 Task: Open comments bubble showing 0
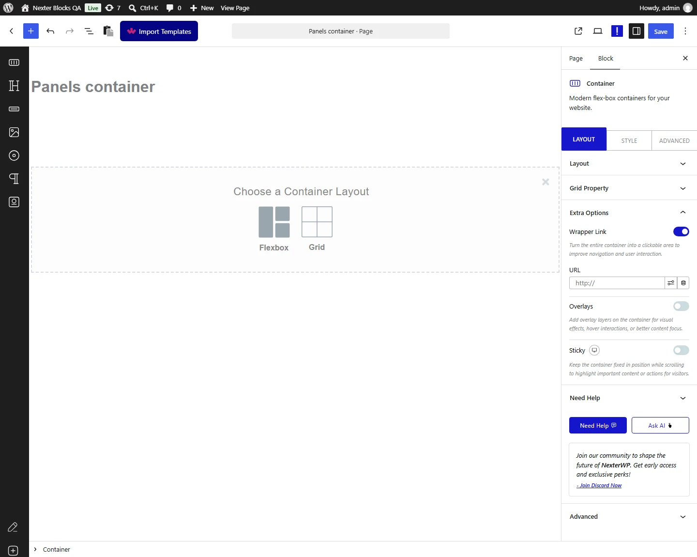coord(174,8)
